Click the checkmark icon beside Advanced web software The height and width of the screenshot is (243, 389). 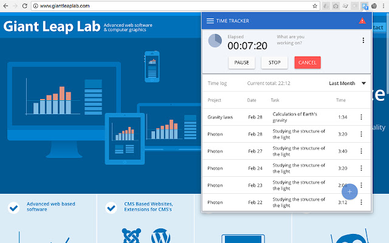[x=14, y=208]
